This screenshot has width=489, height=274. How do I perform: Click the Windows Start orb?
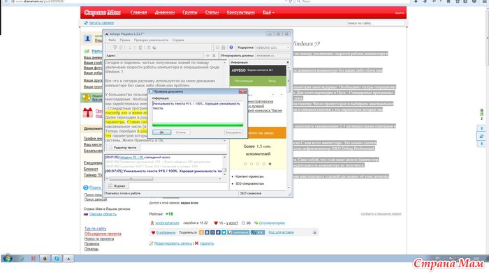click(8, 259)
